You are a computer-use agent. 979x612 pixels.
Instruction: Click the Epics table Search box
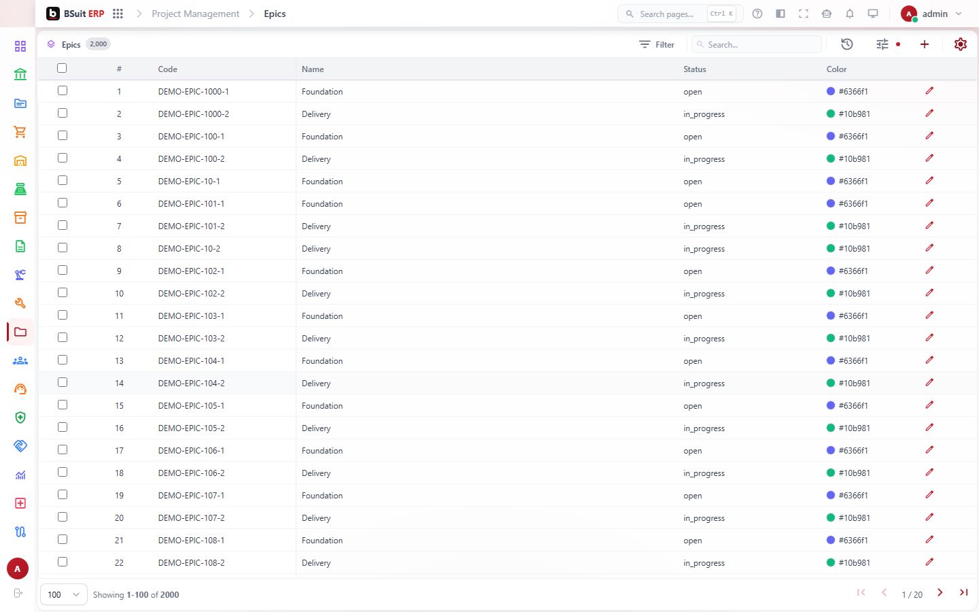757,44
